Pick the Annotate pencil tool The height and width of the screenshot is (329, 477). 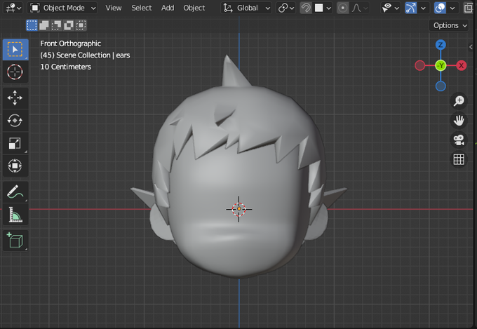[x=15, y=192]
